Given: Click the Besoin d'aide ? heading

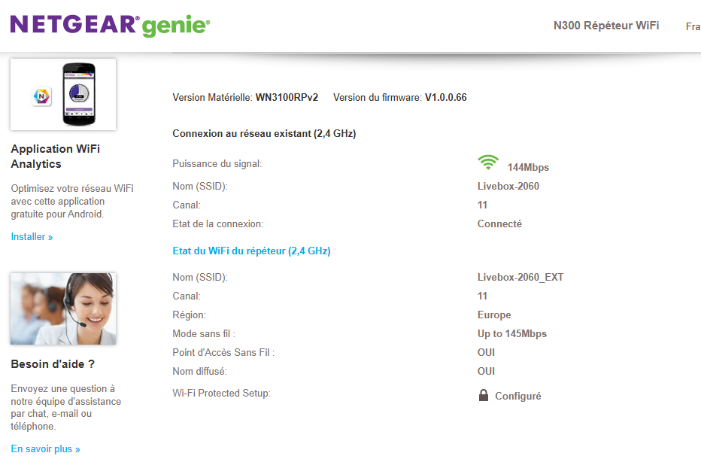Looking at the screenshot, I should coord(53,364).
